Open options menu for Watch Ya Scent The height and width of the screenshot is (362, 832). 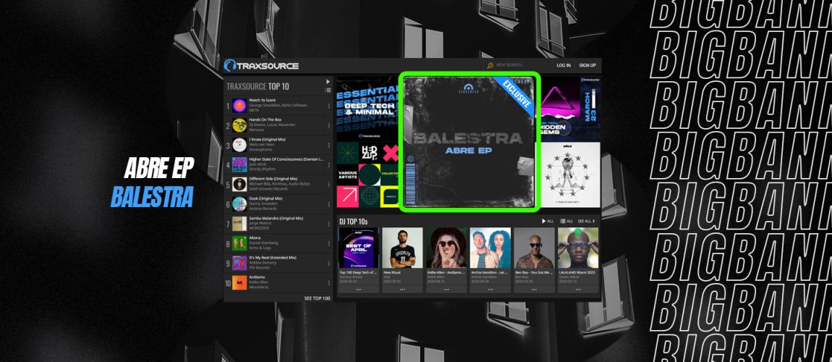point(329,106)
